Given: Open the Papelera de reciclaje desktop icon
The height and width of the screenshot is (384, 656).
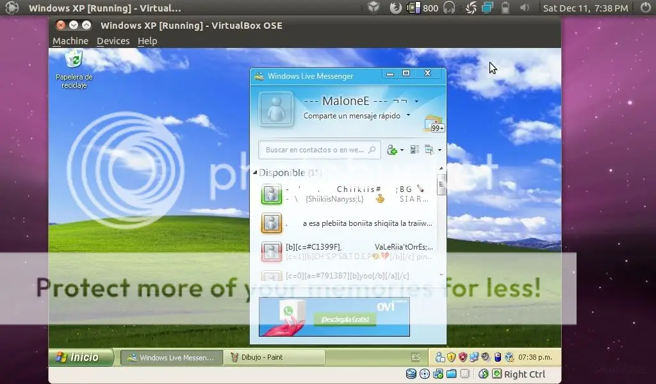Looking at the screenshot, I should (x=74, y=69).
